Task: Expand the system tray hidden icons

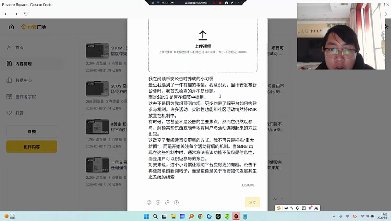Action: tap(335, 216)
